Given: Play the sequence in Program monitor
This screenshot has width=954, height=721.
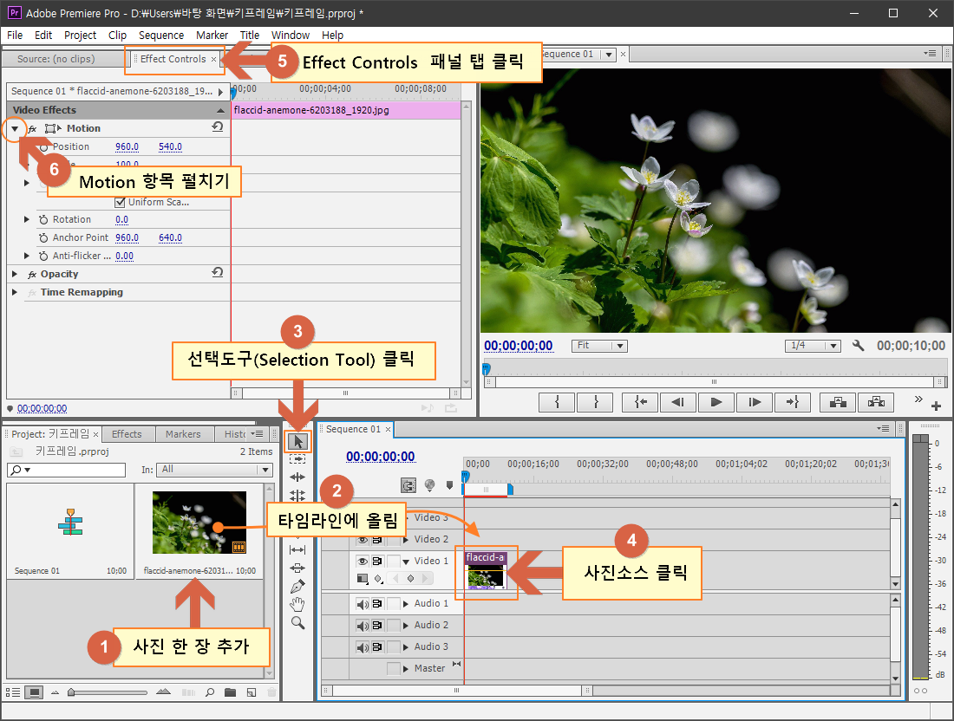Looking at the screenshot, I should tap(716, 402).
